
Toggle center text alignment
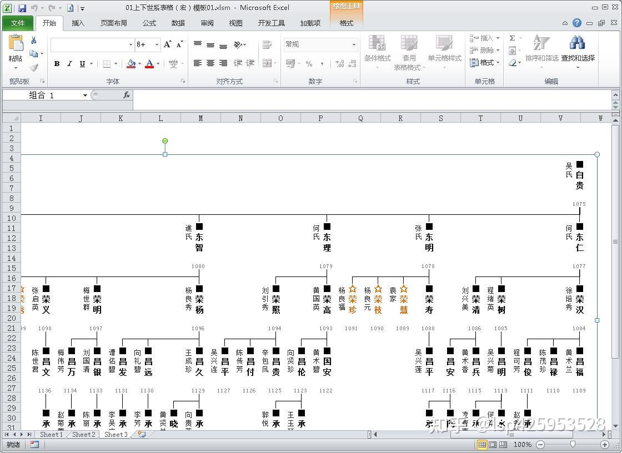[x=210, y=63]
